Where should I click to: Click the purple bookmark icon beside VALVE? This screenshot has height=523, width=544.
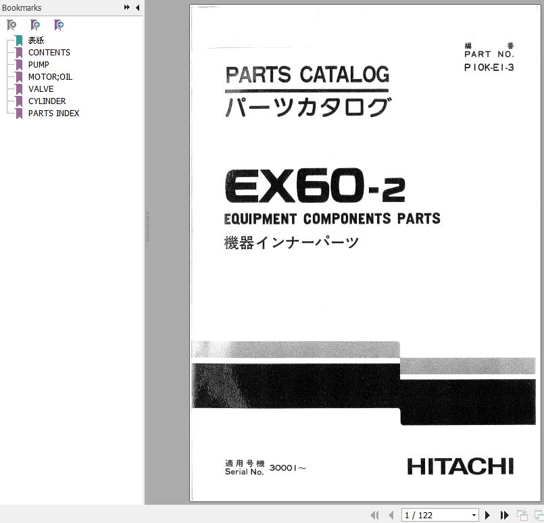click(19, 89)
